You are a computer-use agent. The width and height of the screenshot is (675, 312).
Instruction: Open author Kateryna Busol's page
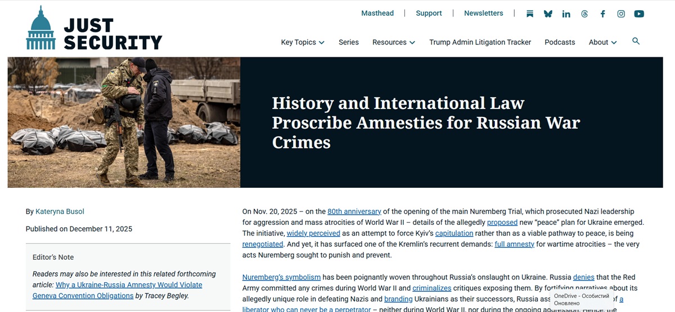coord(60,211)
